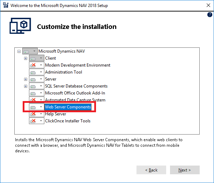Click drive icon beside SQL Server Database Components

pyautogui.click(x=33, y=86)
